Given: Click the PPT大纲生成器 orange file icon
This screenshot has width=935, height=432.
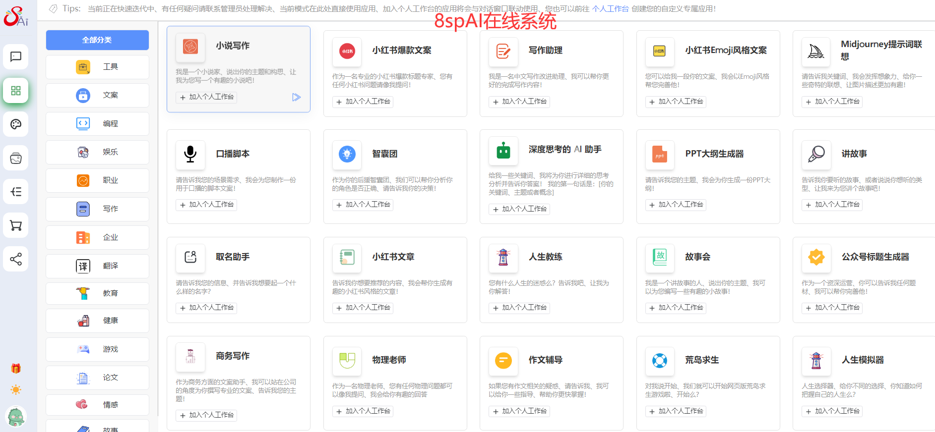Looking at the screenshot, I should pyautogui.click(x=660, y=154).
